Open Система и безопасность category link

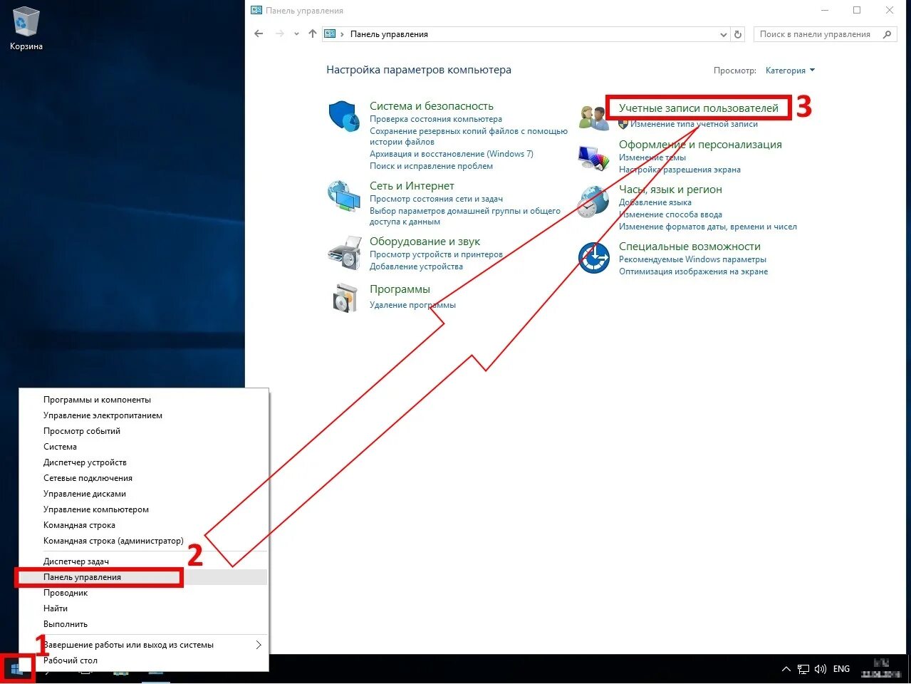tap(431, 106)
